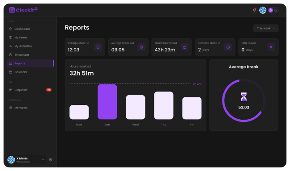Click the Total hours worked calendar icon
This screenshot has width=290, height=171.
click(184, 47)
